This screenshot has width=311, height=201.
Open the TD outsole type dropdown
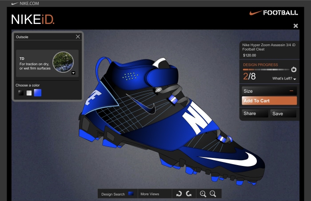pyautogui.click(x=73, y=73)
